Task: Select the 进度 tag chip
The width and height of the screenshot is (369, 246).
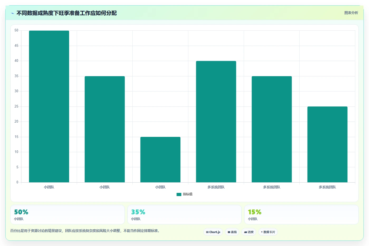Action: point(249,232)
